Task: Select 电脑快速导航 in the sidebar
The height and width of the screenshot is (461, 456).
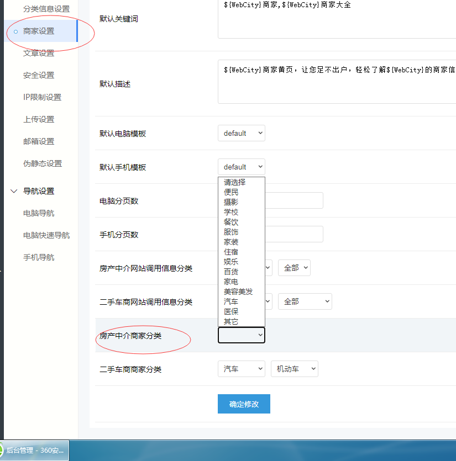Action: pos(46,235)
